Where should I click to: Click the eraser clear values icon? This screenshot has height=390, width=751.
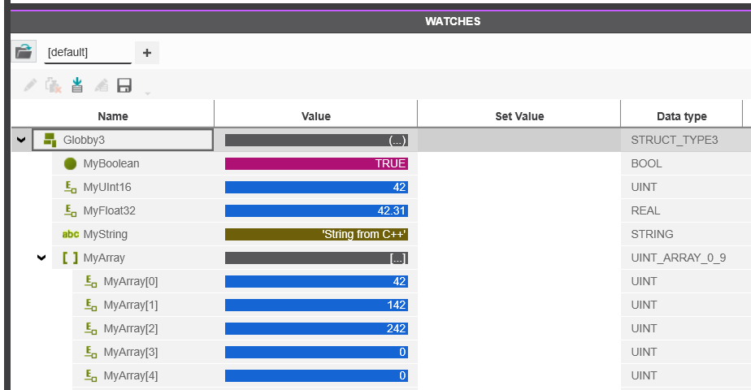(x=101, y=85)
